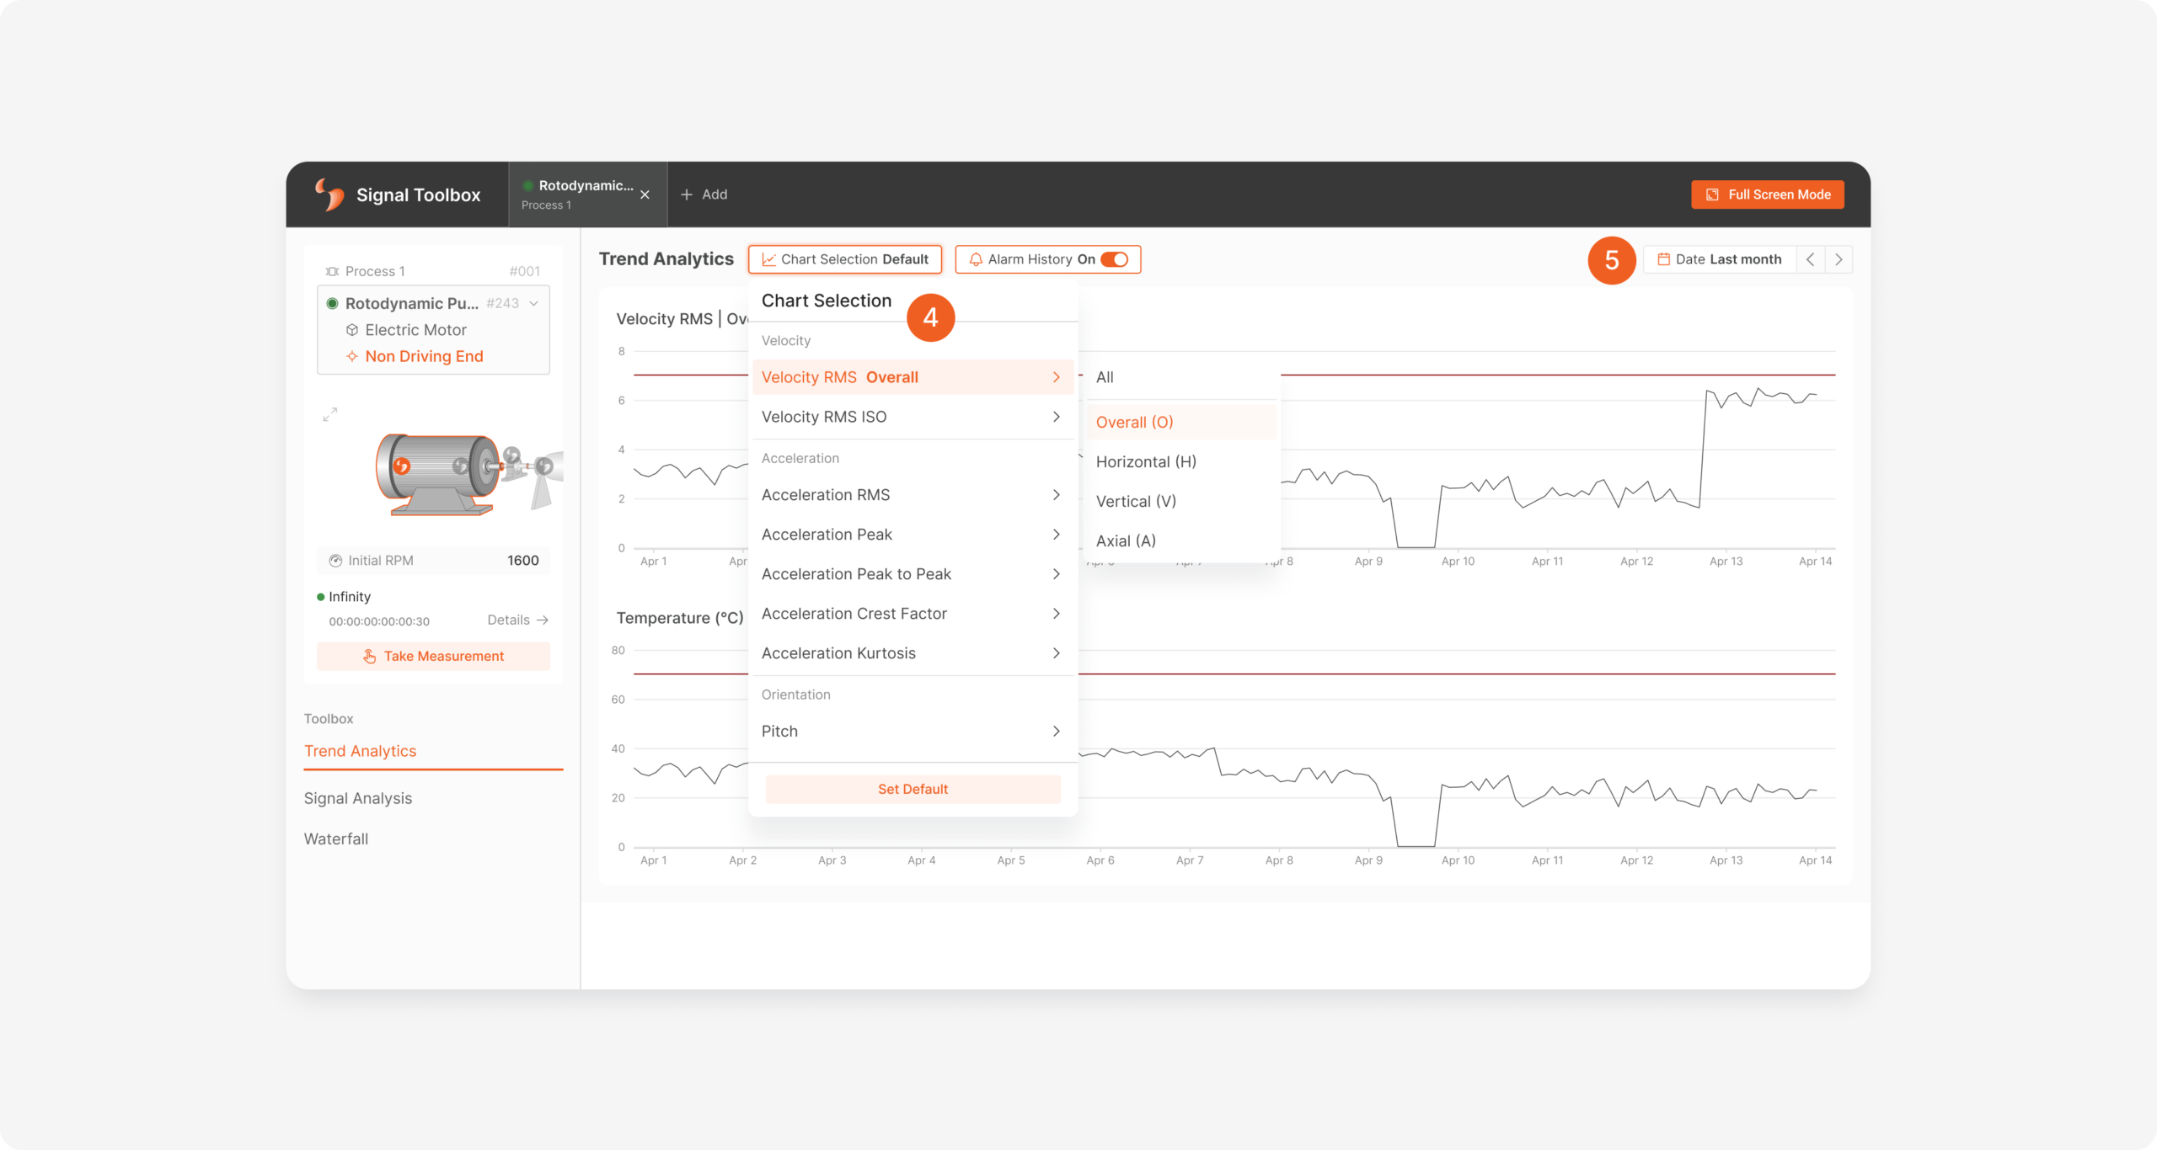Screen dimensions: 2157x1150
Task: Open Velocity RMS ISO menu entry
Action: point(913,417)
